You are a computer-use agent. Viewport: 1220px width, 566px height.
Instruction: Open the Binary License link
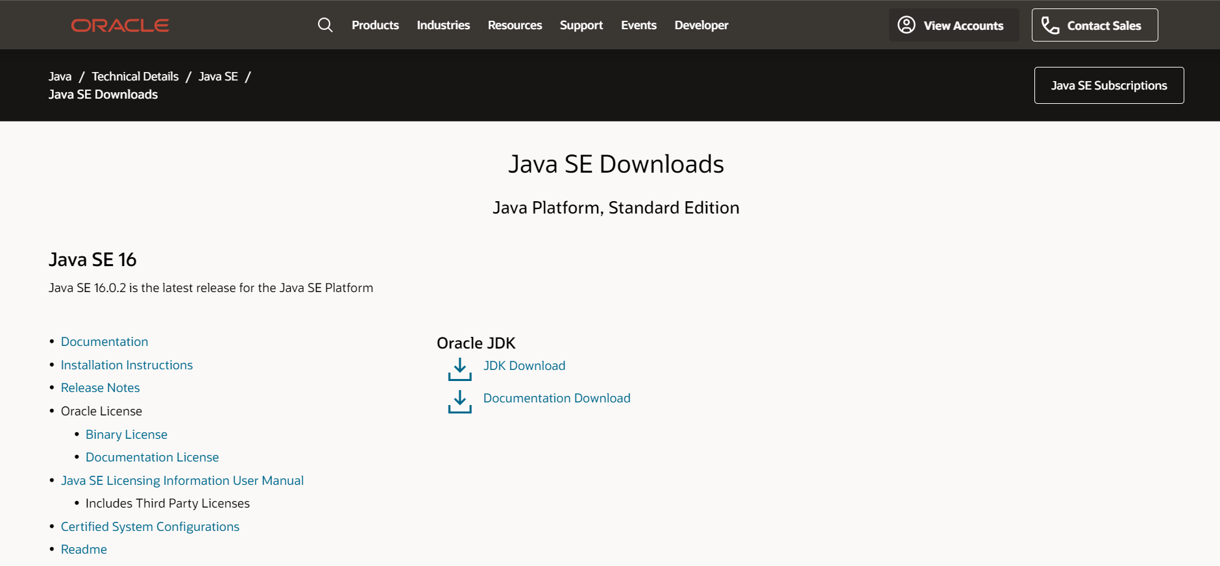pos(127,434)
